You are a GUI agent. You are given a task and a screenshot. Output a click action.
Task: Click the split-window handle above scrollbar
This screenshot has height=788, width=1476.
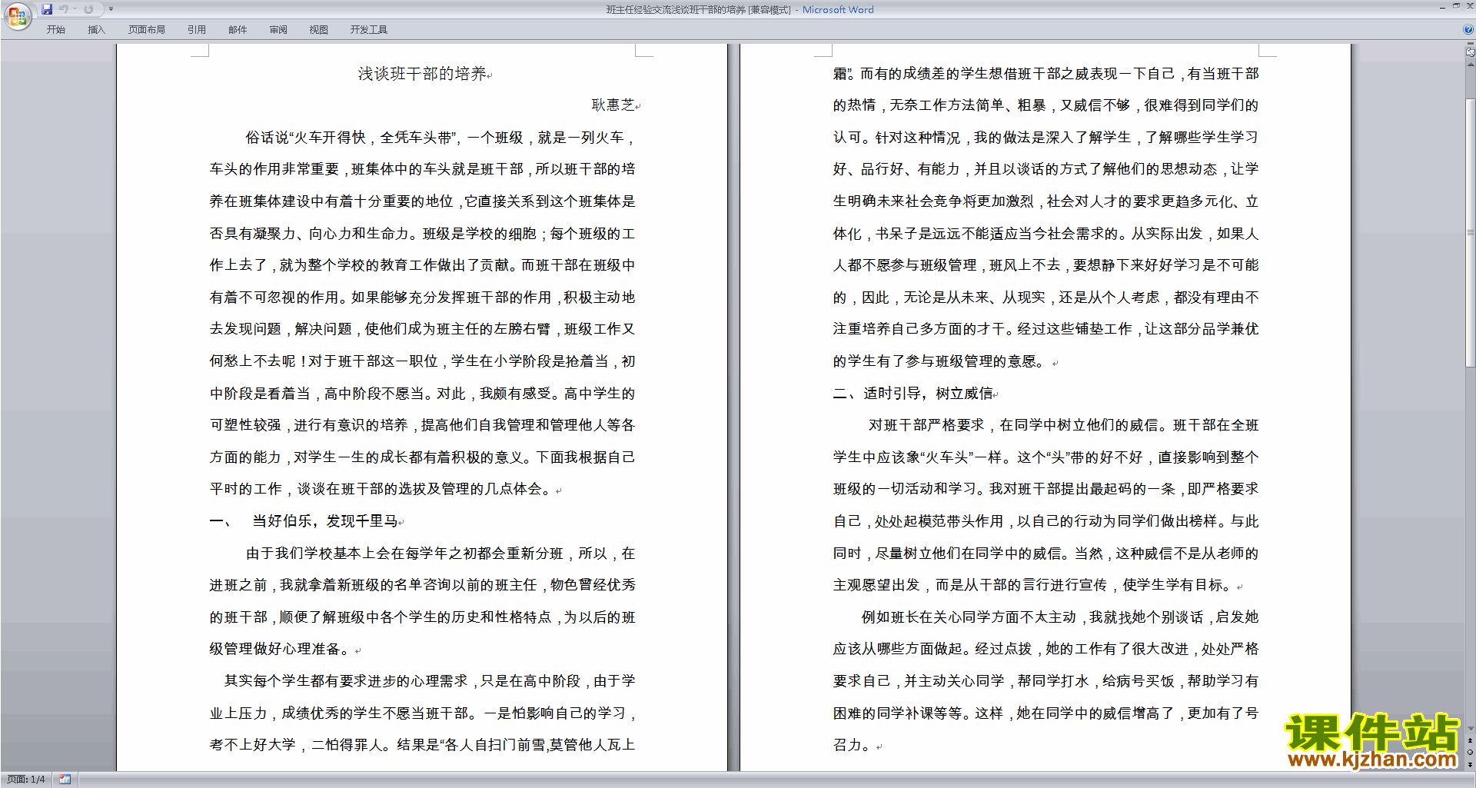coord(1471,45)
